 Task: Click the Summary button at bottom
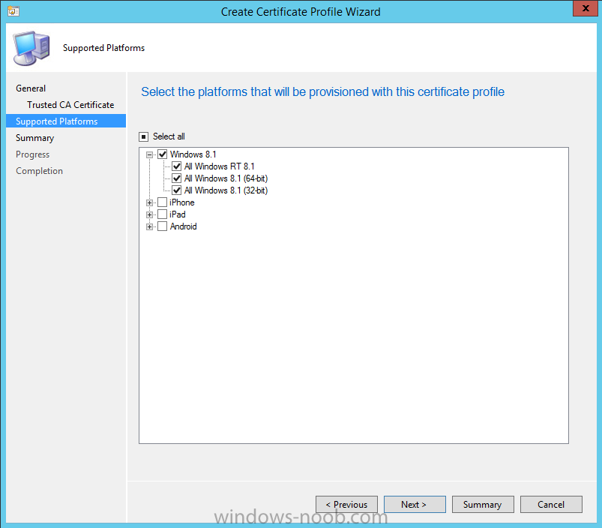(x=483, y=504)
